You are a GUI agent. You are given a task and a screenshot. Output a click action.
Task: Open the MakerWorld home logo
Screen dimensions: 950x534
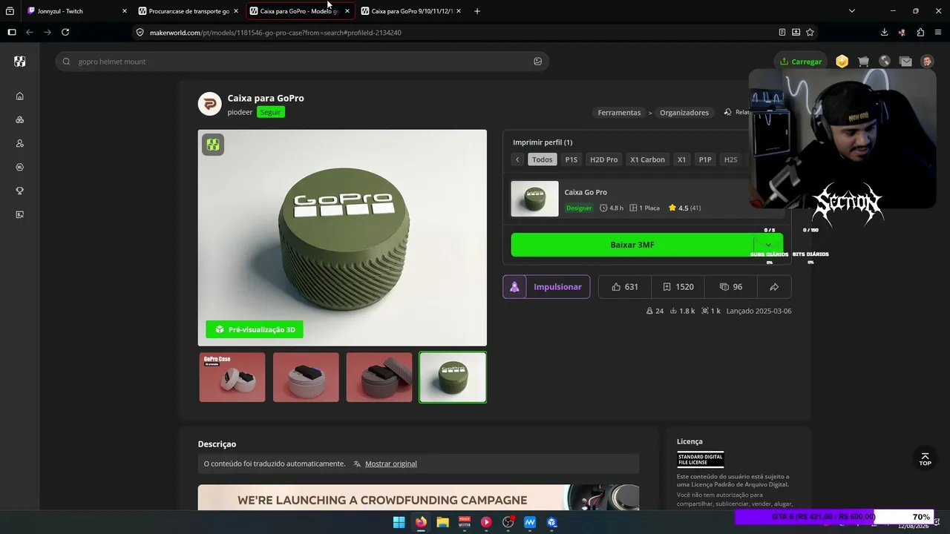[20, 62]
